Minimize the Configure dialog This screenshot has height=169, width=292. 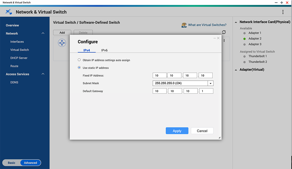pos(214,38)
